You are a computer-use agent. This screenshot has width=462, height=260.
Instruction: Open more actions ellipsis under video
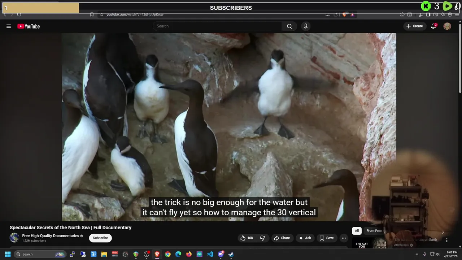click(344, 238)
